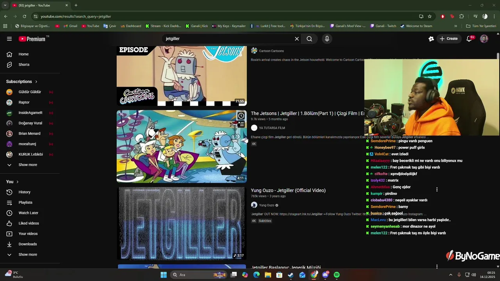Image resolution: width=500 pixels, height=281 pixels.
Task: Expand Show more under subscriptions
Action: (28, 165)
